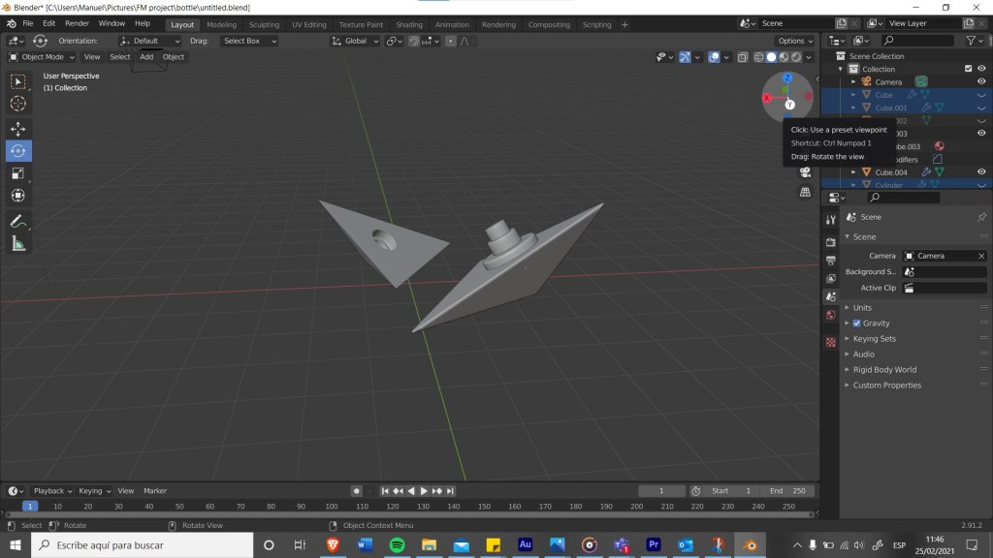Switch to the Sculpting workspace tab
Image resolution: width=993 pixels, height=558 pixels.
tap(264, 24)
